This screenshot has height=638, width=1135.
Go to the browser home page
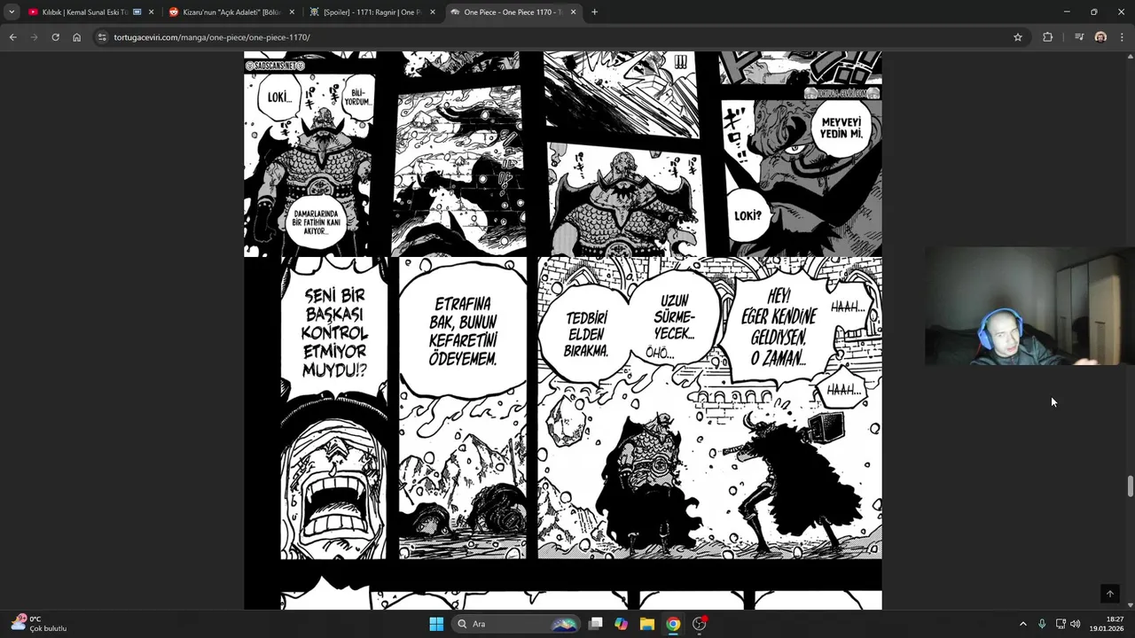tap(76, 37)
